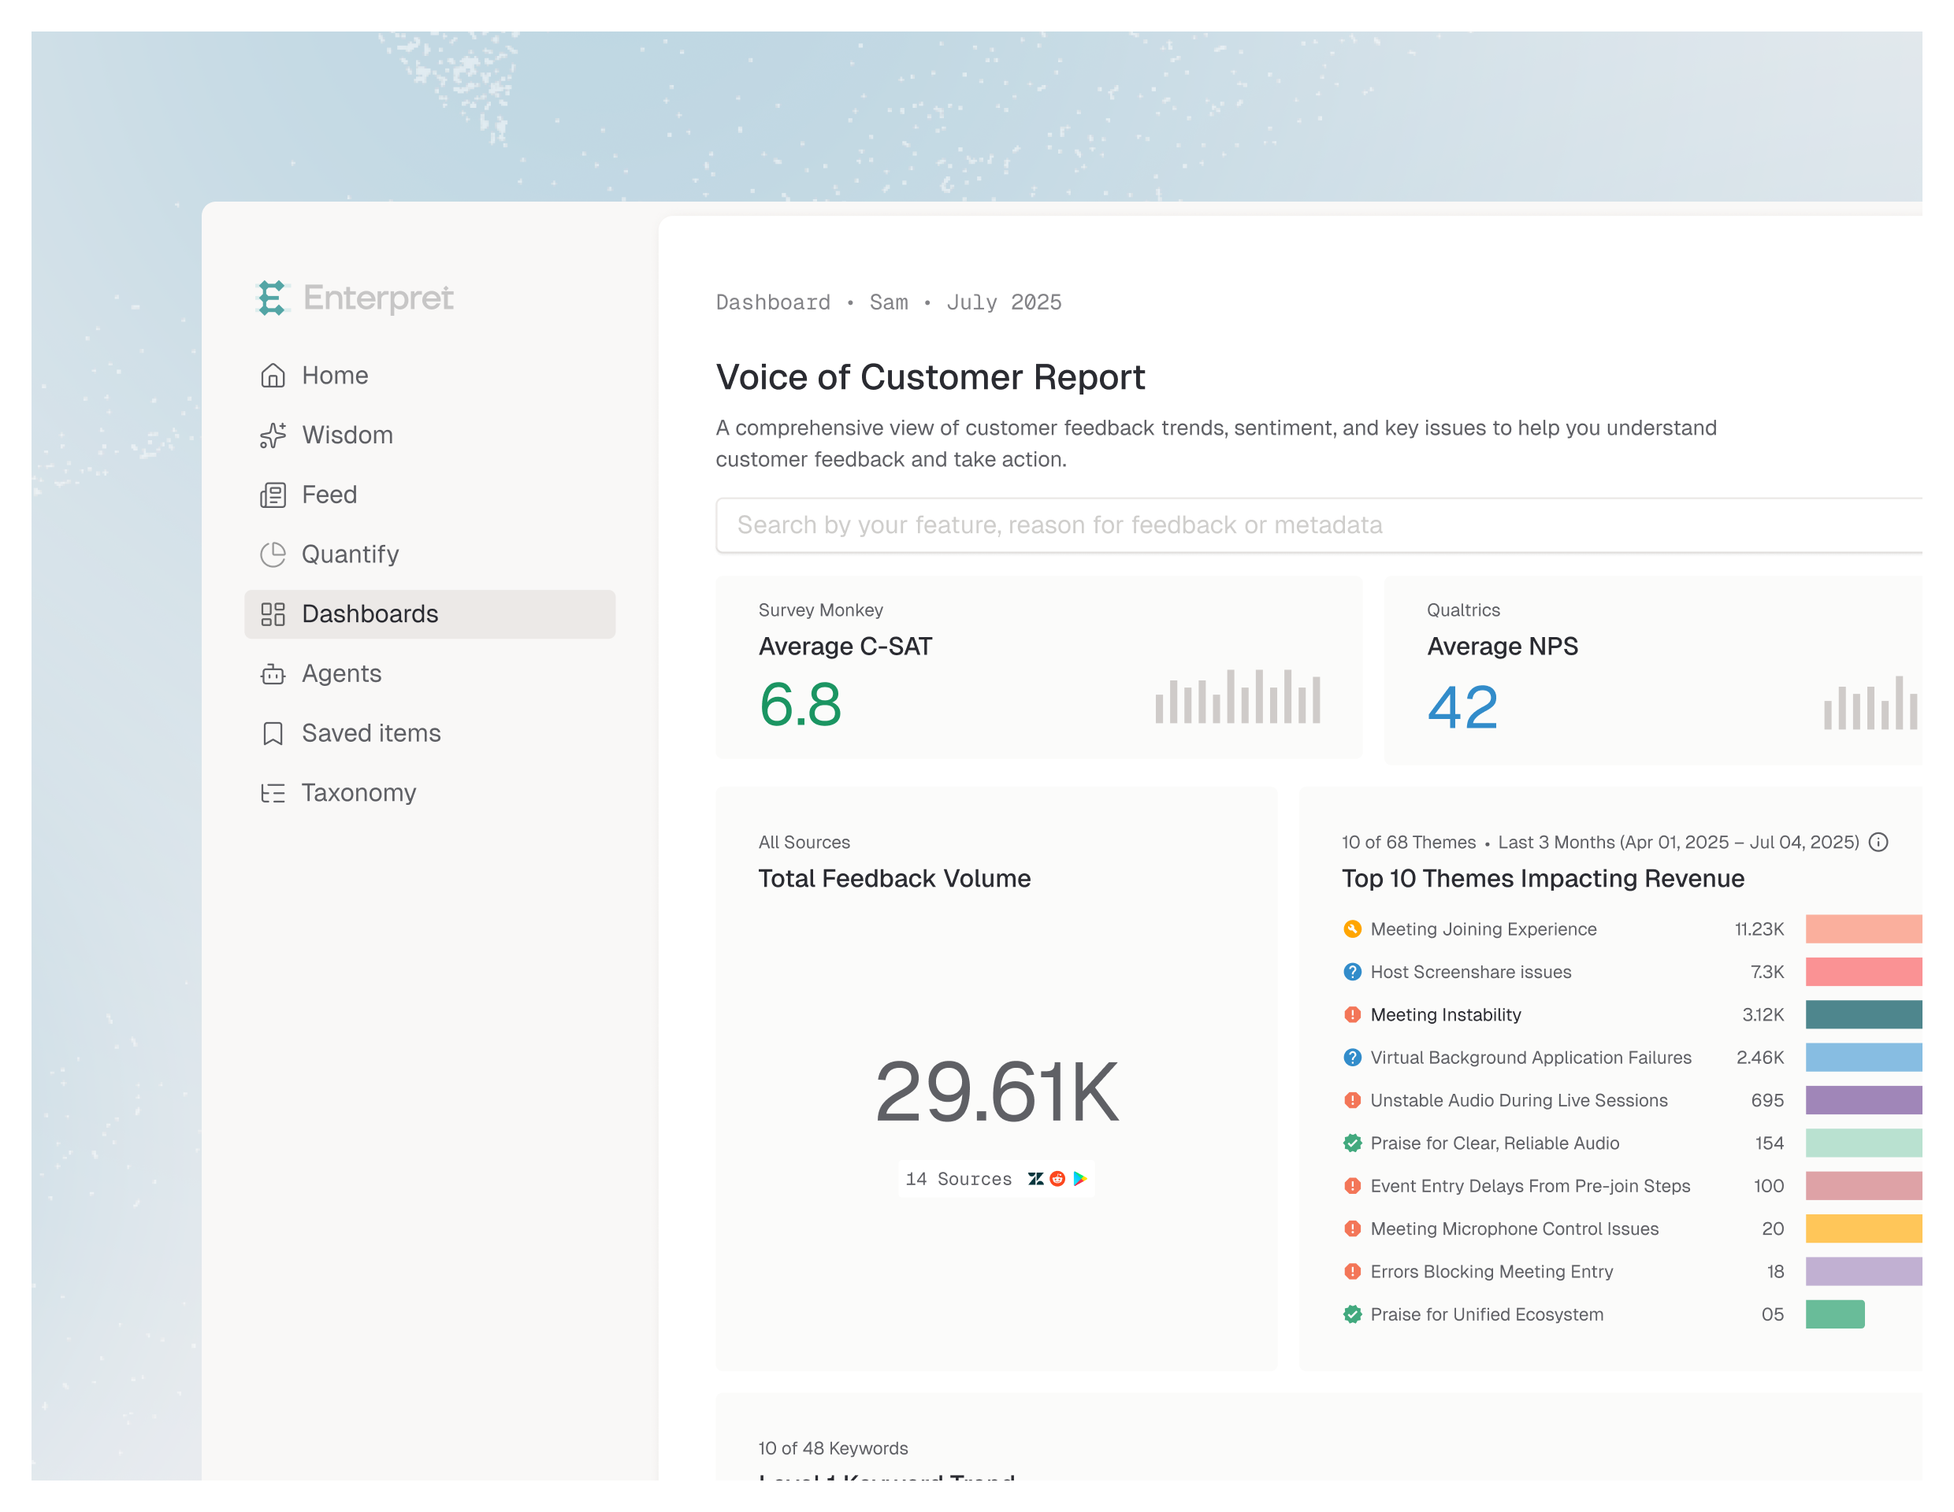Select the Quantify pie chart icon
Image resolution: width=1954 pixels, height=1512 pixels.
(x=273, y=554)
